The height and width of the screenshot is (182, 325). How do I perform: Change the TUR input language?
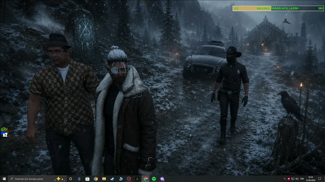[x=302, y=179]
